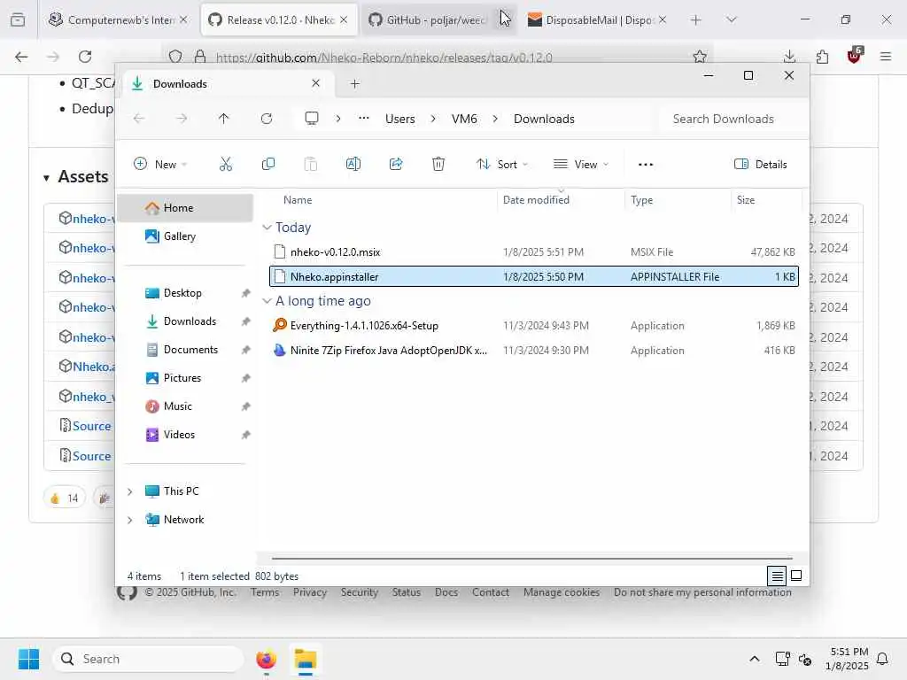Screen dimensions: 907x680
Task: Click the Cut scissors icon in Explorer toolbar
Action: (226, 164)
